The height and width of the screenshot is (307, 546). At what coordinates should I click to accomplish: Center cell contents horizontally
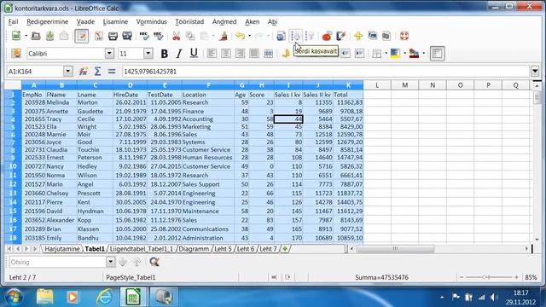pyautogui.click(x=225, y=53)
